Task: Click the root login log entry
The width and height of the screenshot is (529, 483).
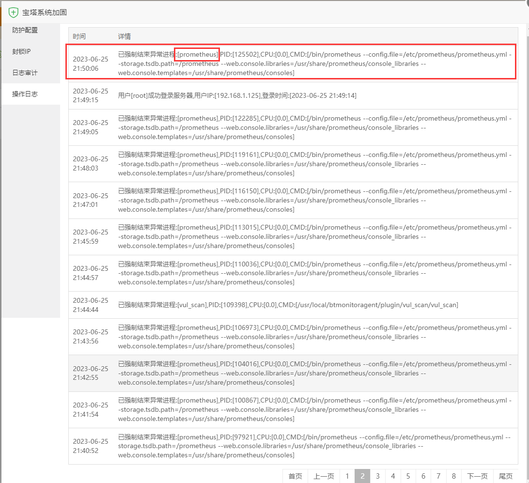Action: click(237, 96)
